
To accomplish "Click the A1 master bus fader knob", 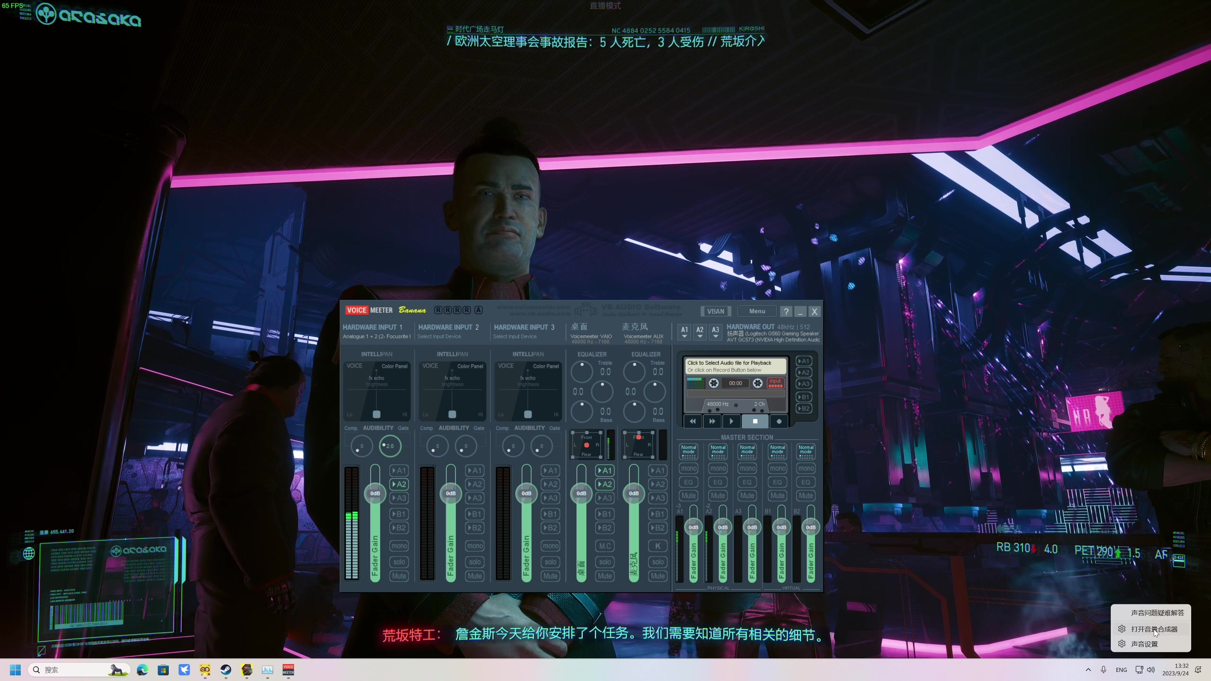I will click(693, 527).
